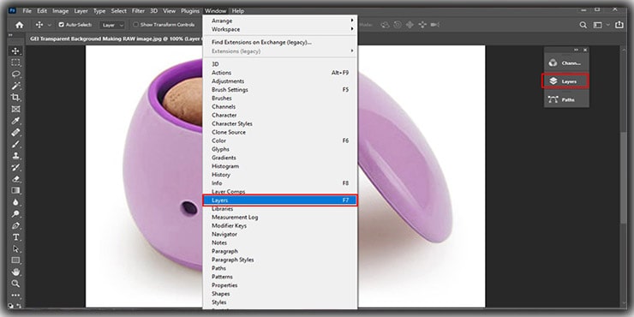This screenshot has width=634, height=317.
Task: Open the Paths panel button
Action: pos(566,99)
